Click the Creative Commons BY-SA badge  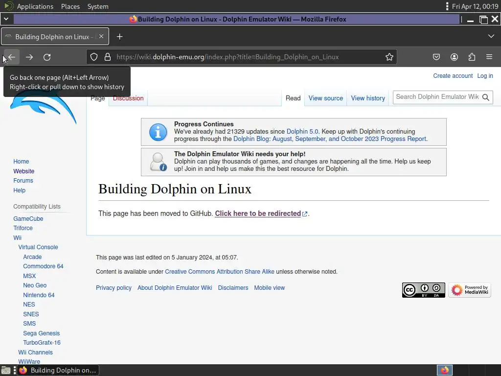423,290
